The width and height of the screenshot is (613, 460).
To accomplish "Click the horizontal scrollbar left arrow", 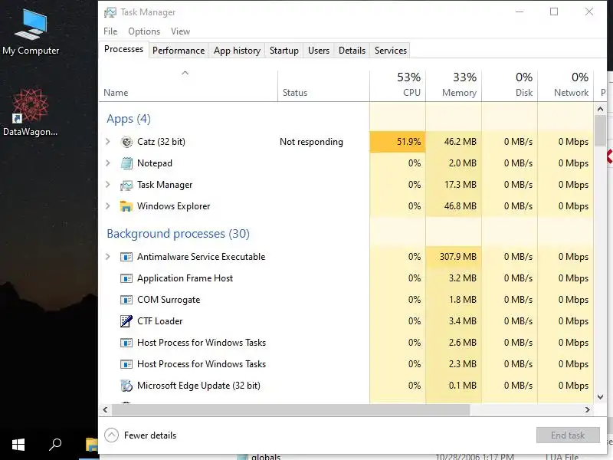I will coord(105,410).
